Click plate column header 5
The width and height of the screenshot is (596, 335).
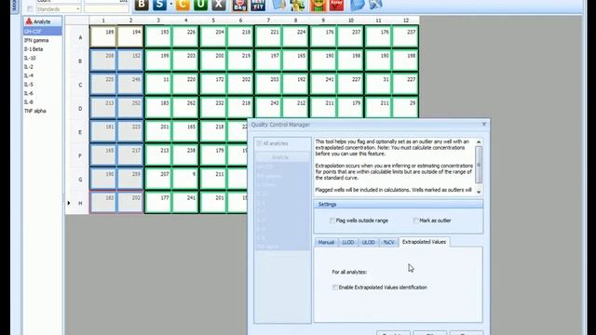tap(213, 20)
